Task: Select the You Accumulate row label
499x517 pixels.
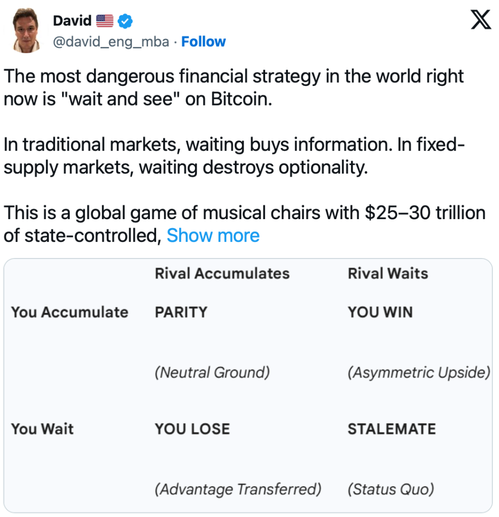Action: click(x=70, y=312)
